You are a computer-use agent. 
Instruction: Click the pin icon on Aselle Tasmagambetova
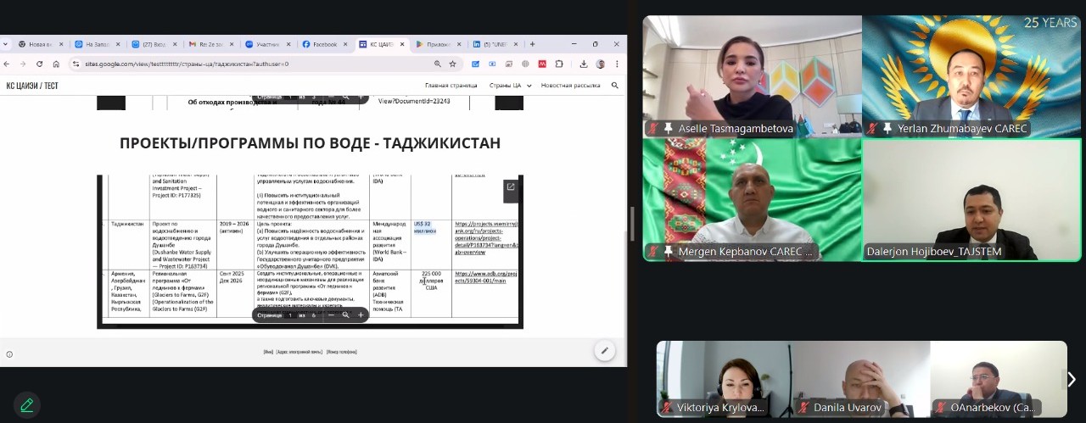pyautogui.click(x=669, y=129)
